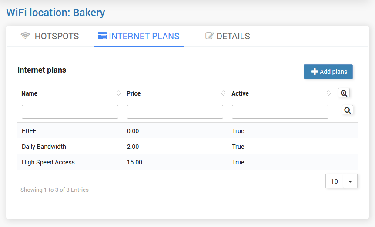Click the entries-per-page value 10
The width and height of the screenshot is (375, 227).
tap(335, 181)
